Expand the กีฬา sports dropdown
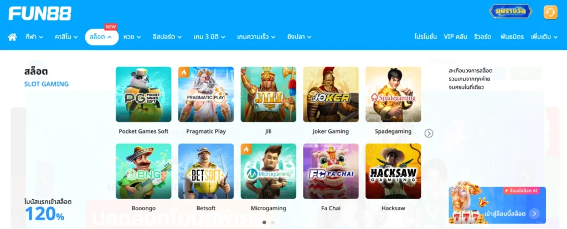 [34, 37]
